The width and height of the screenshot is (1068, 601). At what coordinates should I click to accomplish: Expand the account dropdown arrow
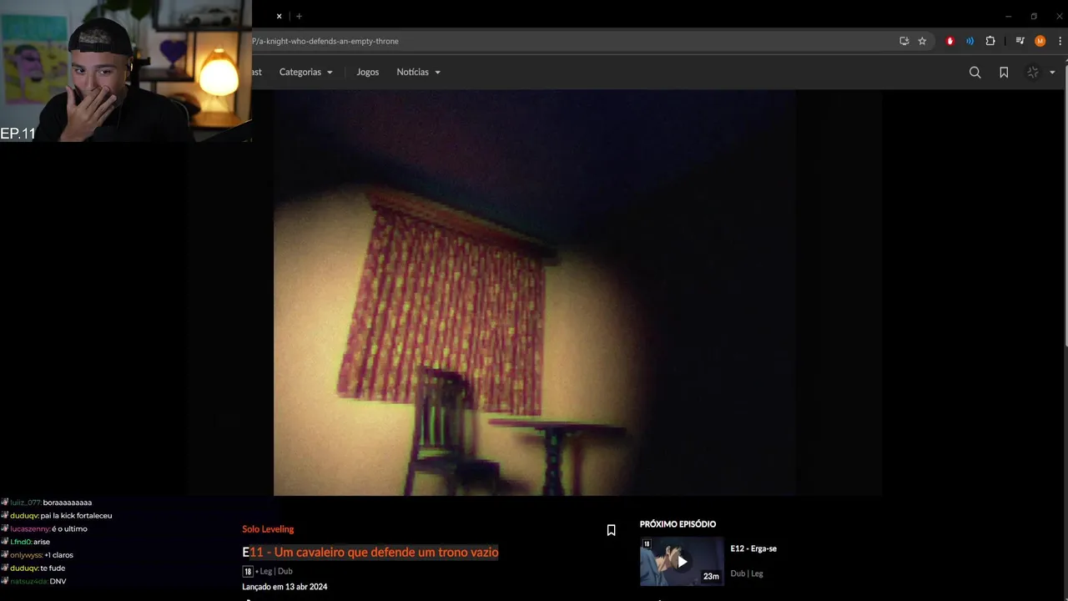coord(1052,73)
